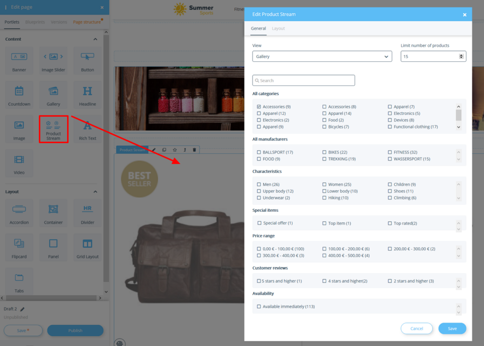Cancel the Edit Product Stream dialog
Screen dimensions: 484x346
(416, 329)
